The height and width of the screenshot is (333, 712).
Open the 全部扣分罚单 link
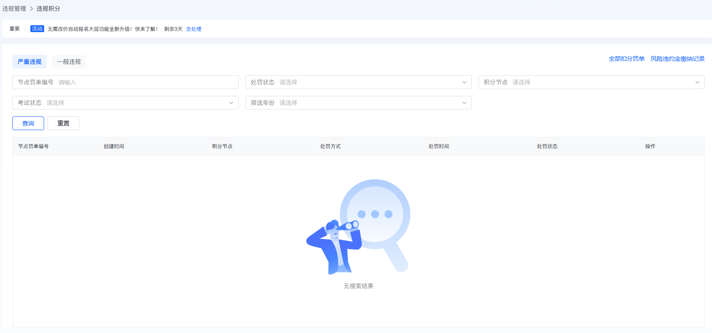tap(626, 59)
